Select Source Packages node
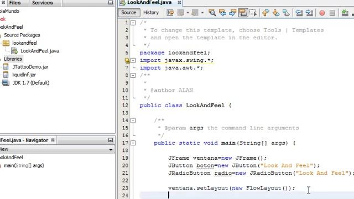Image resolution: width=354 pixels, height=199 pixels. (x=22, y=35)
